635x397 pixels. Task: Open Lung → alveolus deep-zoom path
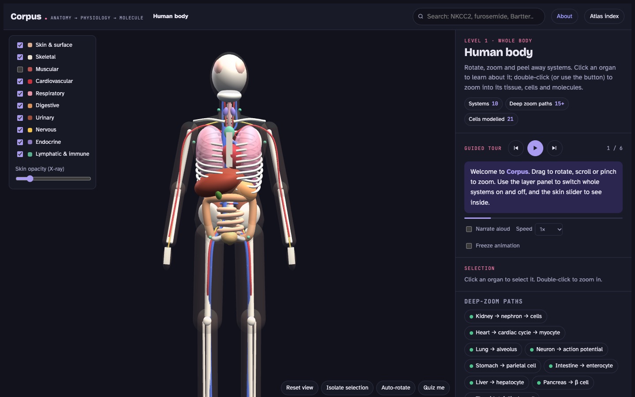493,349
